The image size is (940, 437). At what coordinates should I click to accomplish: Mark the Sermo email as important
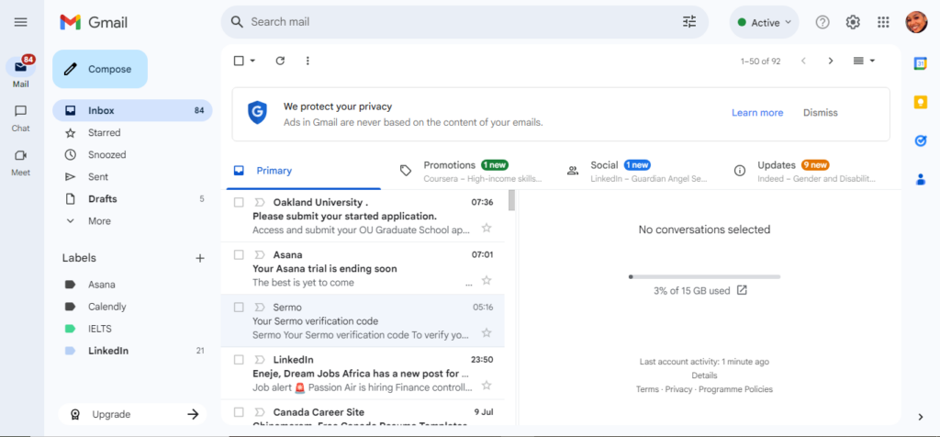click(260, 308)
